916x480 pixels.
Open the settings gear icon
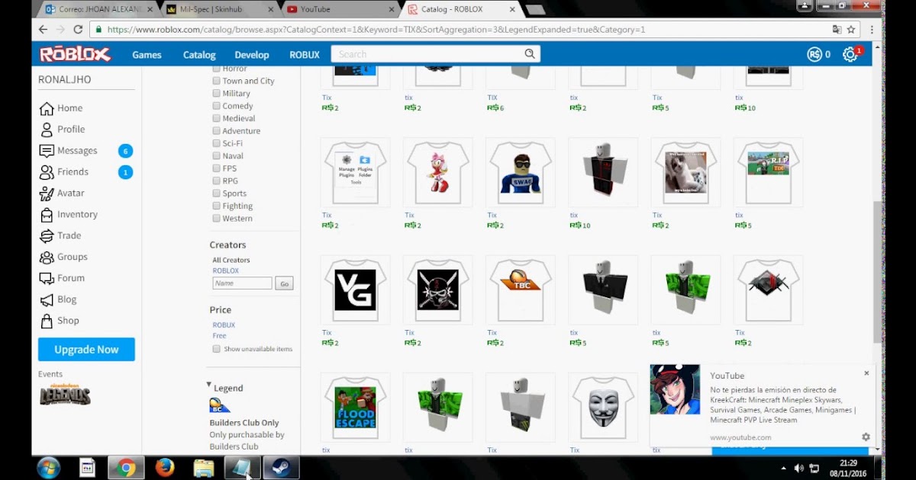[x=850, y=55]
